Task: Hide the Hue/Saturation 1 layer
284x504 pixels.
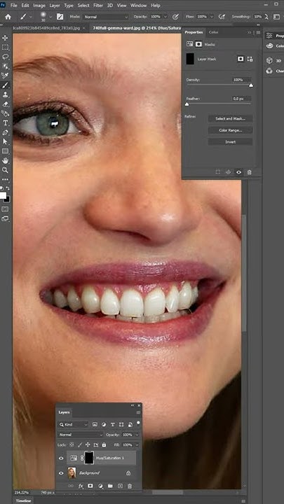Action: [x=61, y=458]
